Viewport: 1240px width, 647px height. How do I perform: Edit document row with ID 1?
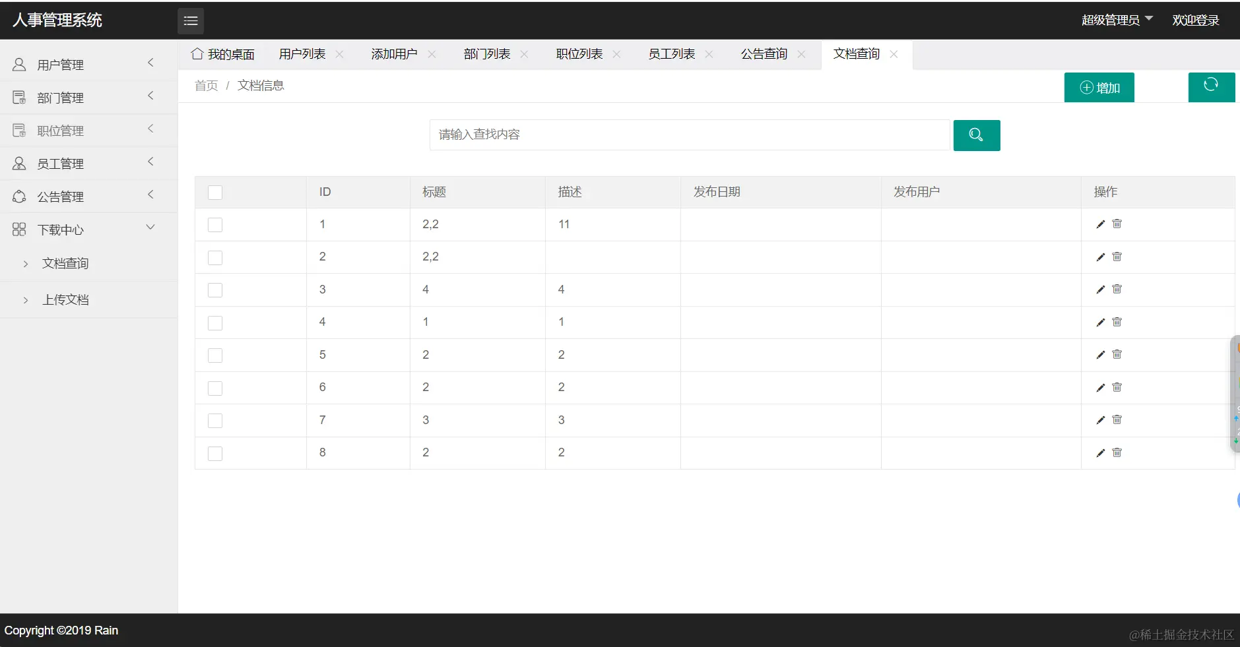pos(1100,224)
